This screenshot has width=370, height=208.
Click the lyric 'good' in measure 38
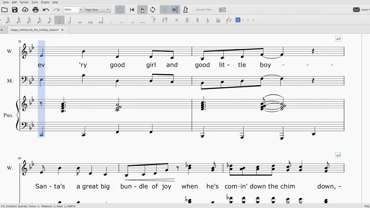(117, 65)
